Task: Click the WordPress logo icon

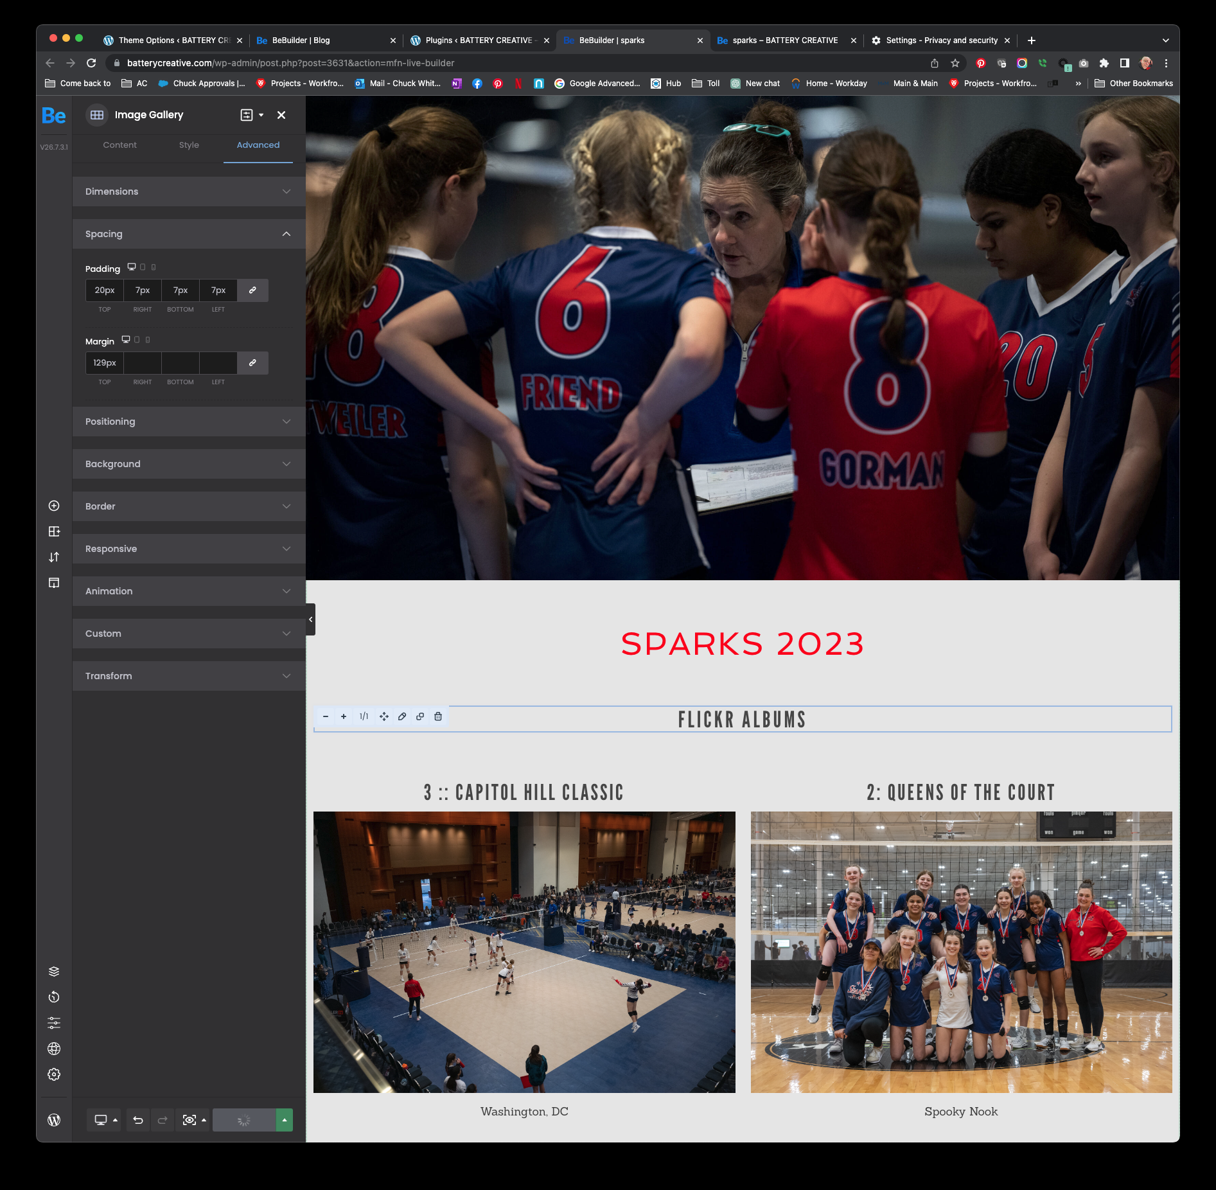Action: coord(54,1120)
